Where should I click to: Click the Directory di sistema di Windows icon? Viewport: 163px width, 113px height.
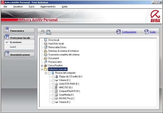(46, 51)
